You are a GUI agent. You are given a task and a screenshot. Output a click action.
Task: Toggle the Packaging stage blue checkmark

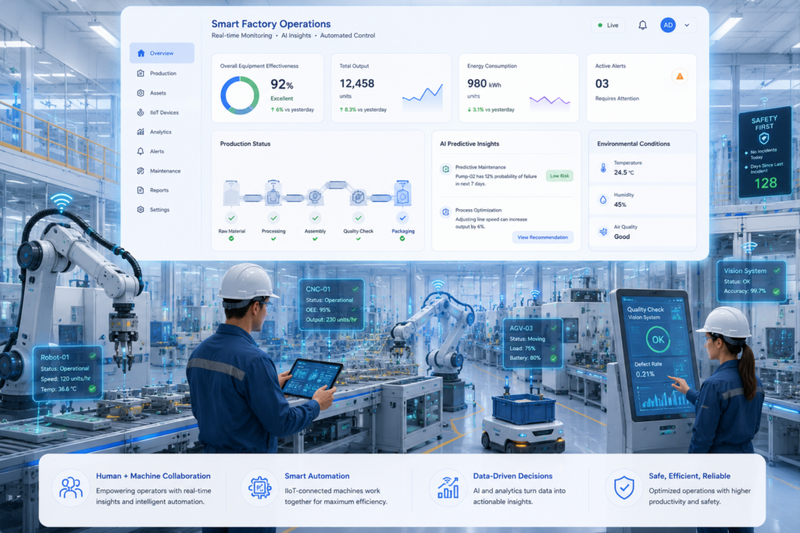pos(402,218)
